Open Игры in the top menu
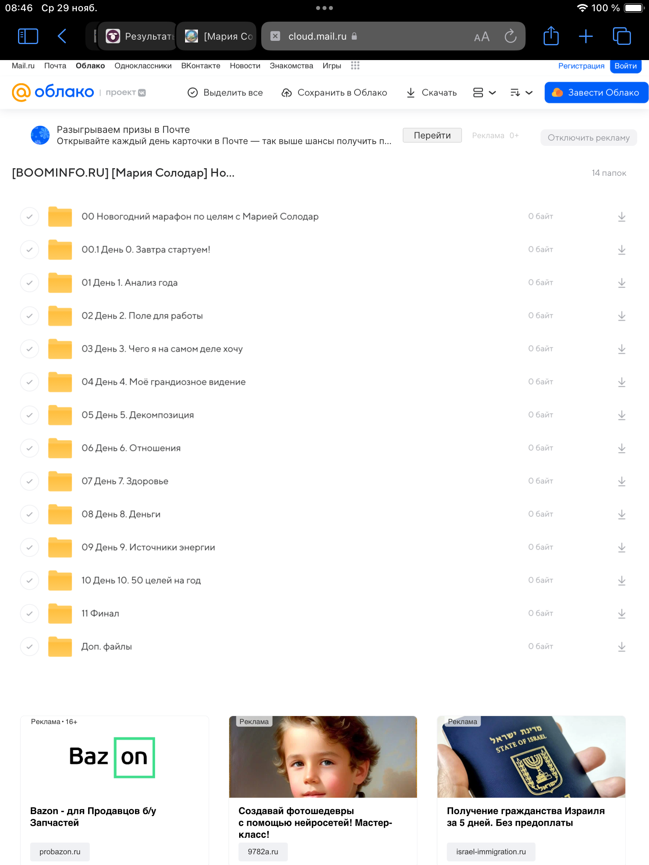649x865 pixels. point(332,66)
